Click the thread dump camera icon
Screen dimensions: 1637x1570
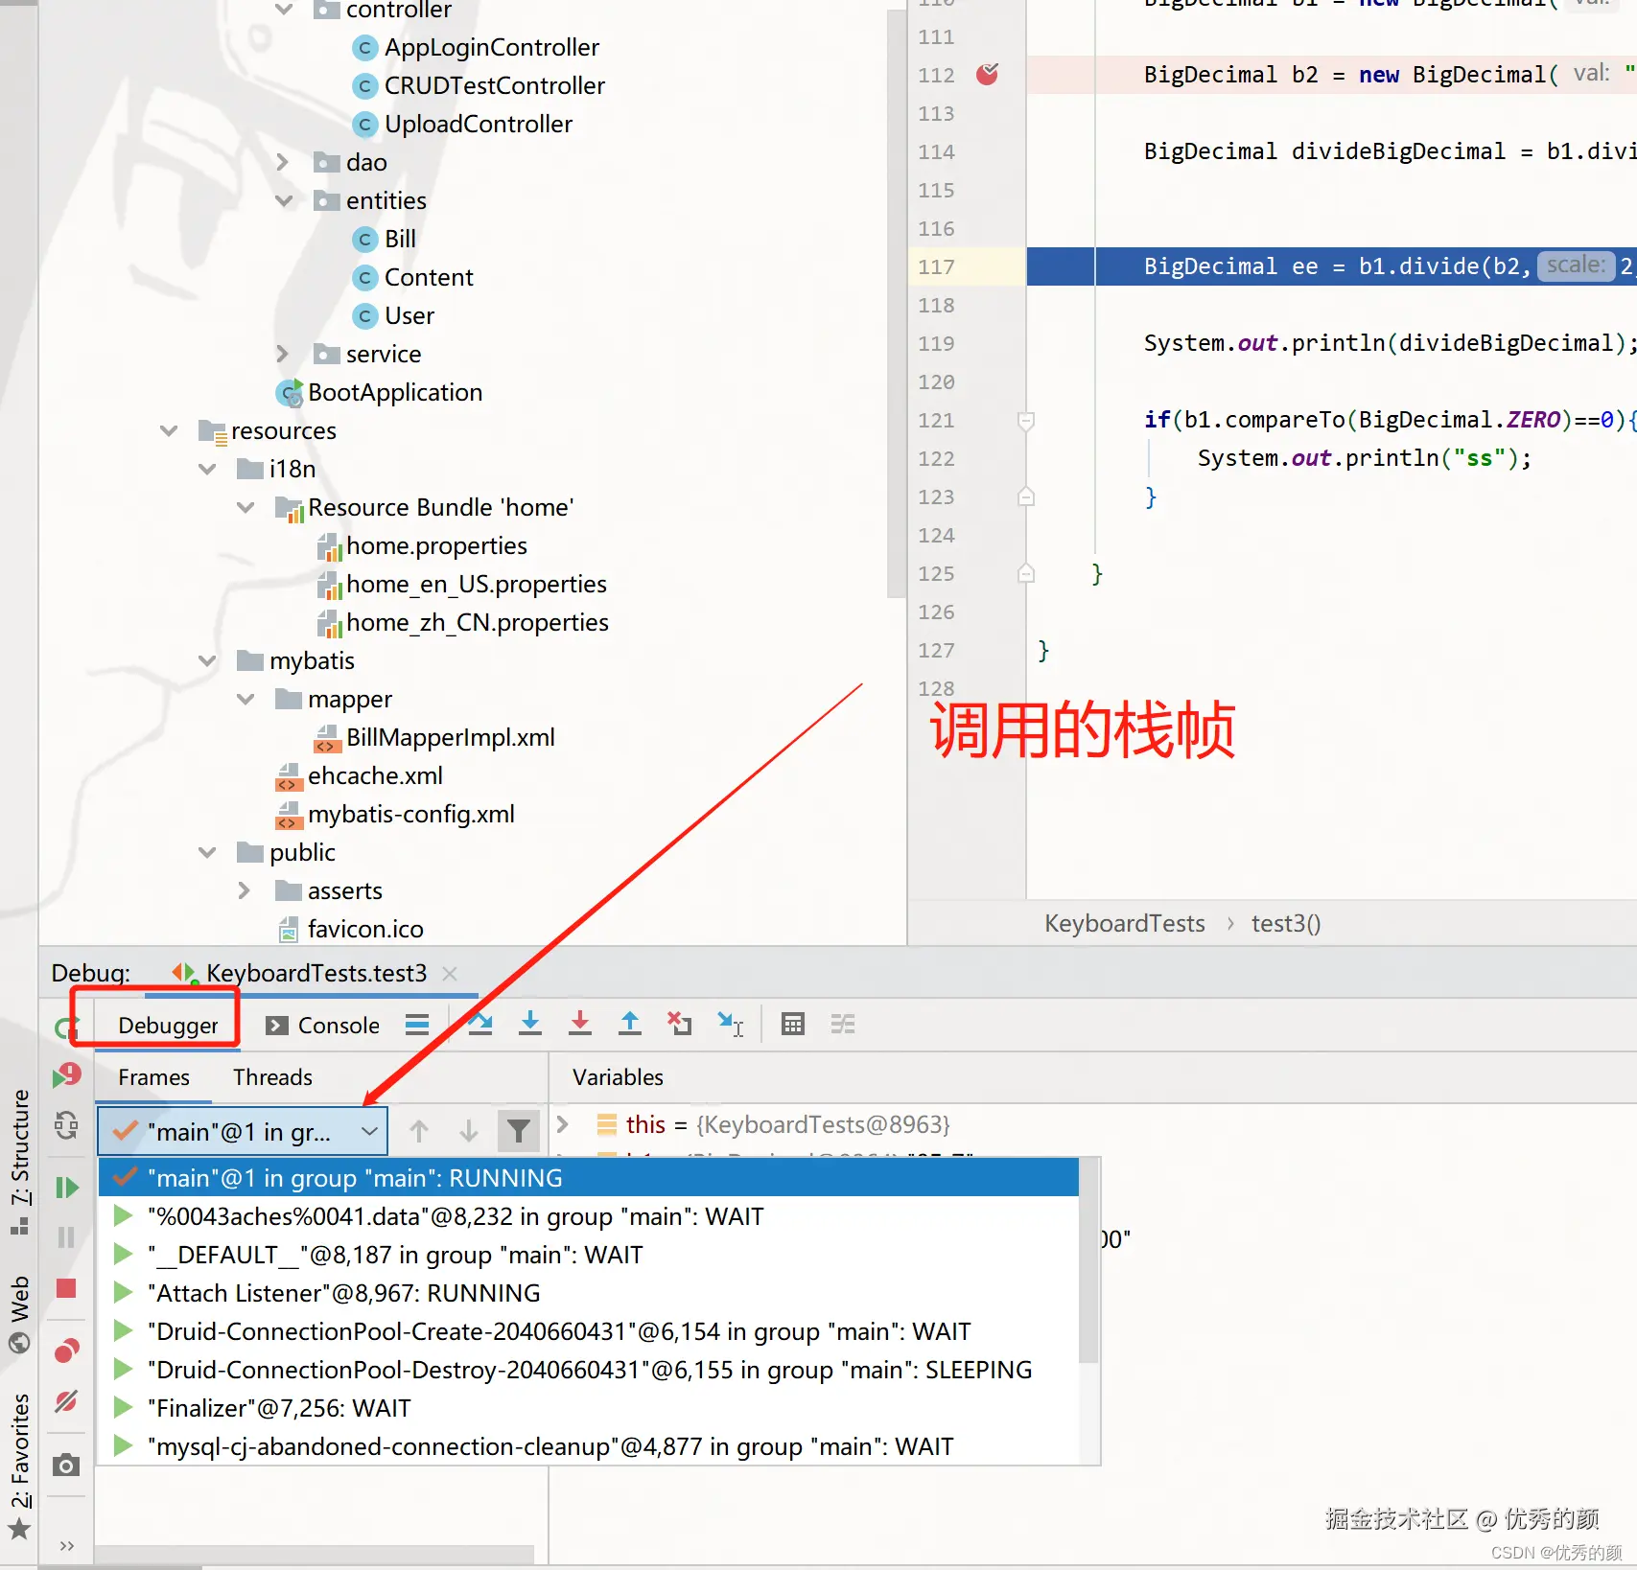coord(66,1465)
